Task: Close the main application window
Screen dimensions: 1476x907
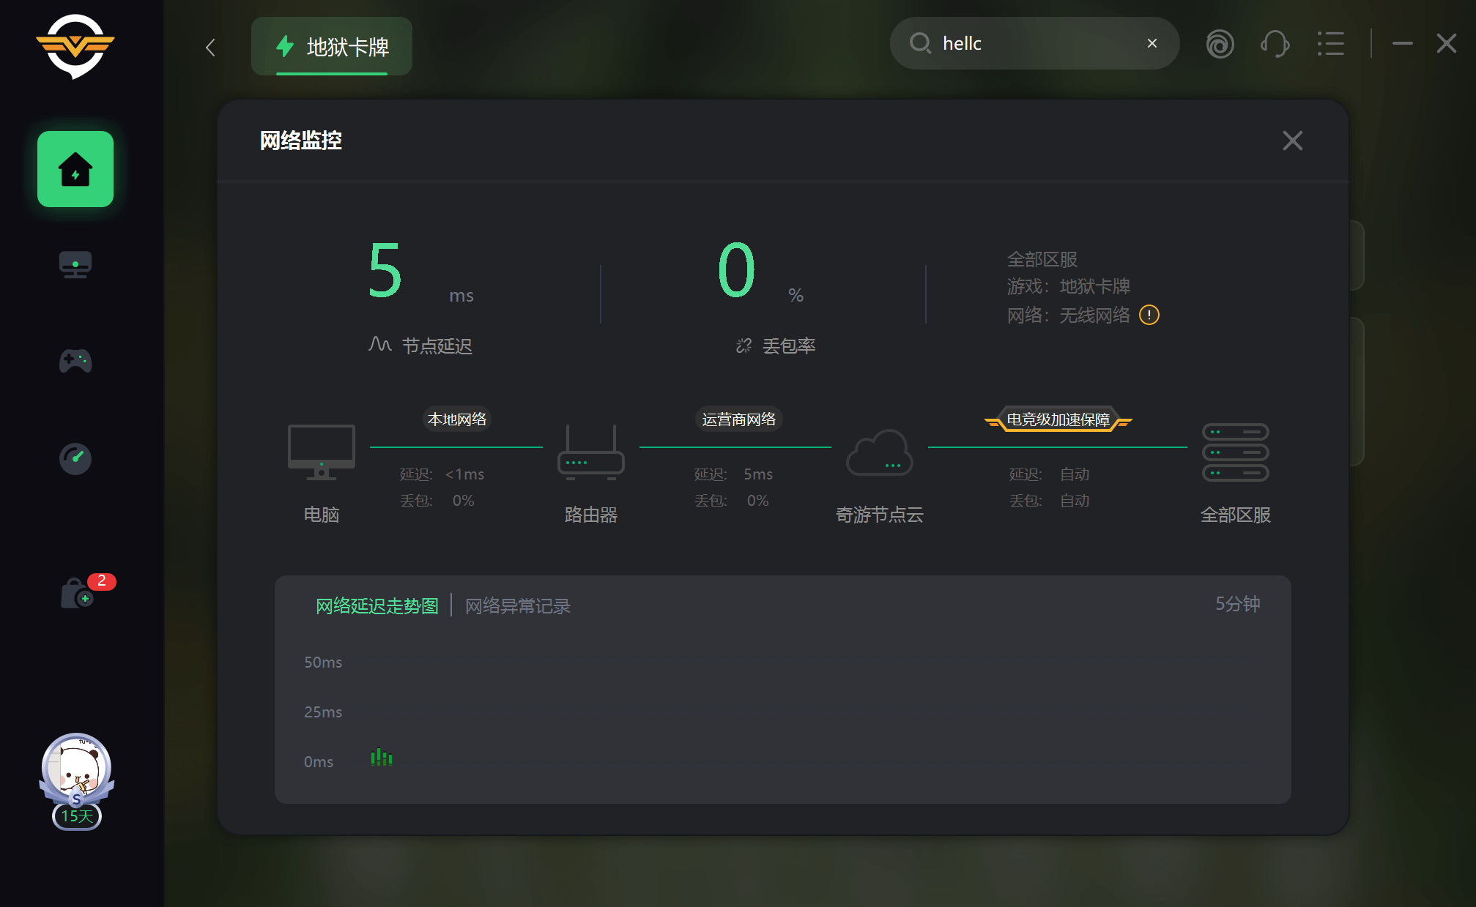Action: click(1447, 43)
